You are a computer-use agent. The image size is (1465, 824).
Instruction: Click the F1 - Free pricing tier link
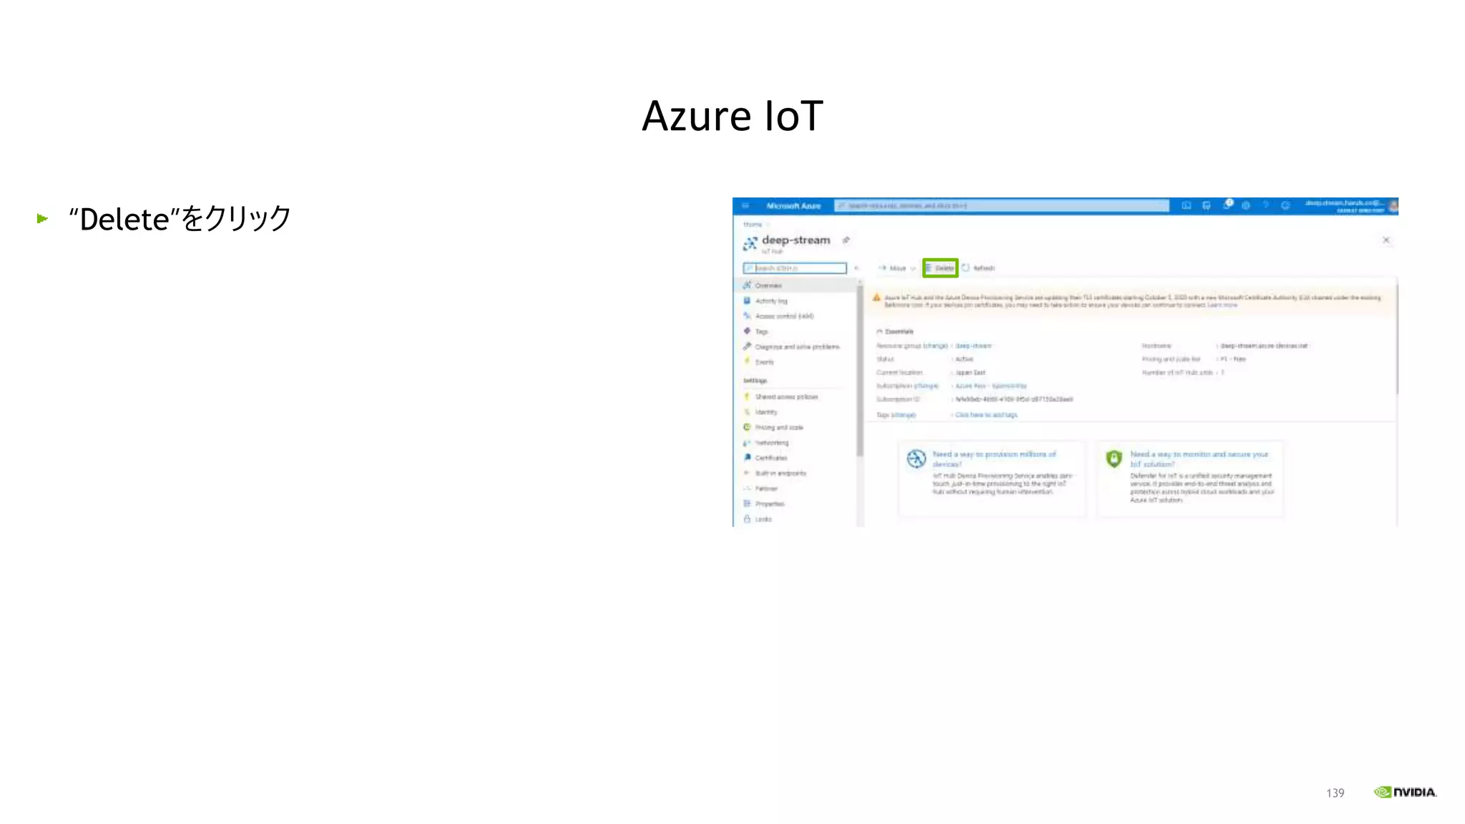(1233, 359)
